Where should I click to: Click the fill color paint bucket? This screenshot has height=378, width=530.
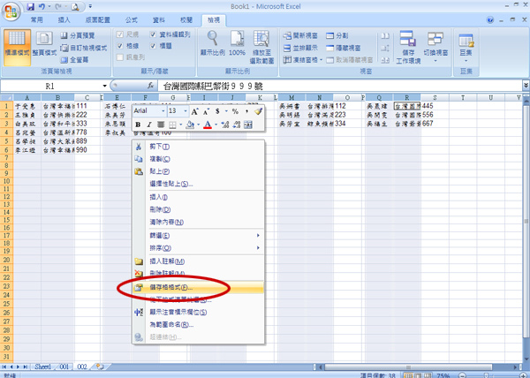190,125
